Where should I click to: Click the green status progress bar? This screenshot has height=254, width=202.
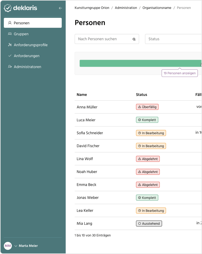point(140,63)
